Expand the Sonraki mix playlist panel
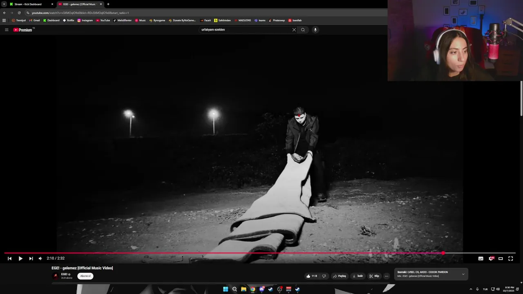523x294 pixels. (x=463, y=274)
